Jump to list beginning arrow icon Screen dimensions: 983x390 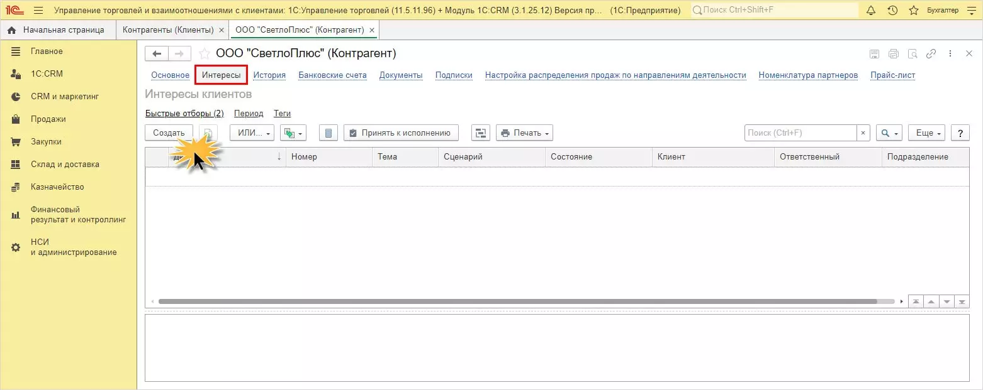[x=916, y=301]
